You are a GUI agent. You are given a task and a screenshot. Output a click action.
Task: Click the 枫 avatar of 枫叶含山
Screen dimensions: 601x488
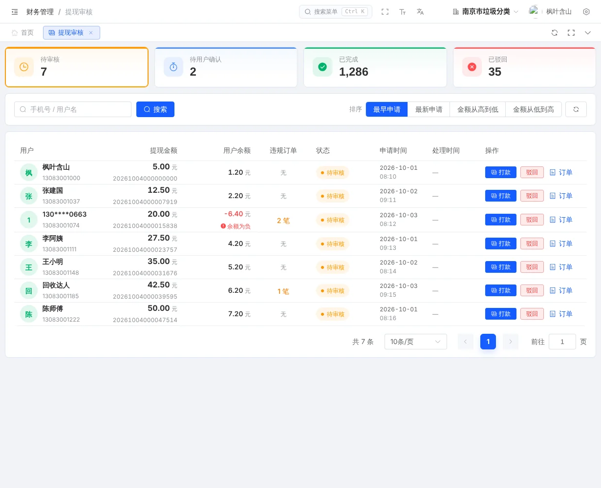(x=29, y=172)
